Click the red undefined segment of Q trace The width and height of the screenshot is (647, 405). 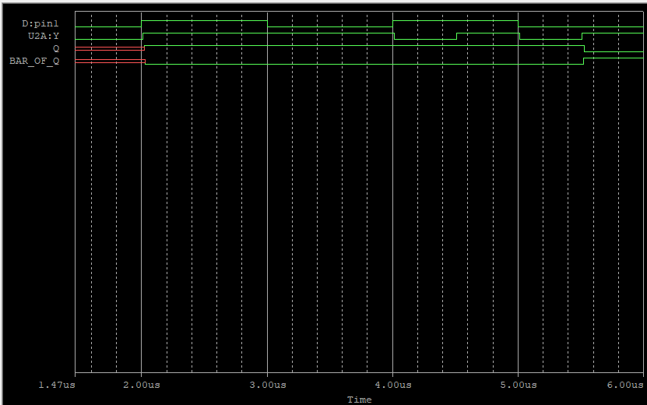point(109,49)
